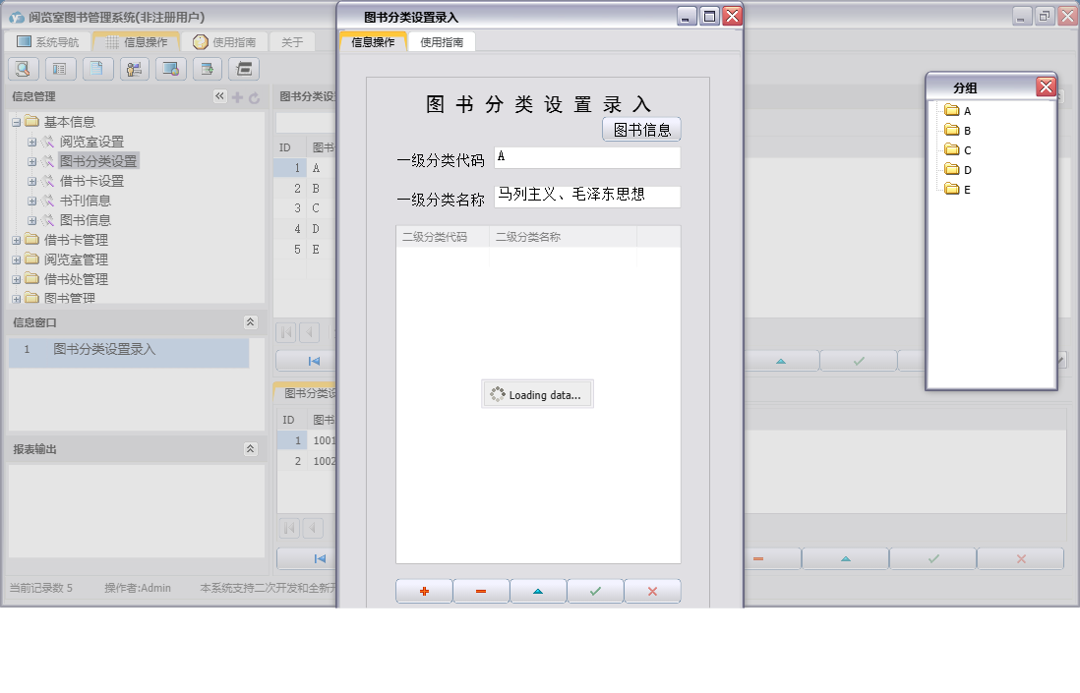Click the 一级分类名称 input field
1080x693 pixels.
point(587,197)
